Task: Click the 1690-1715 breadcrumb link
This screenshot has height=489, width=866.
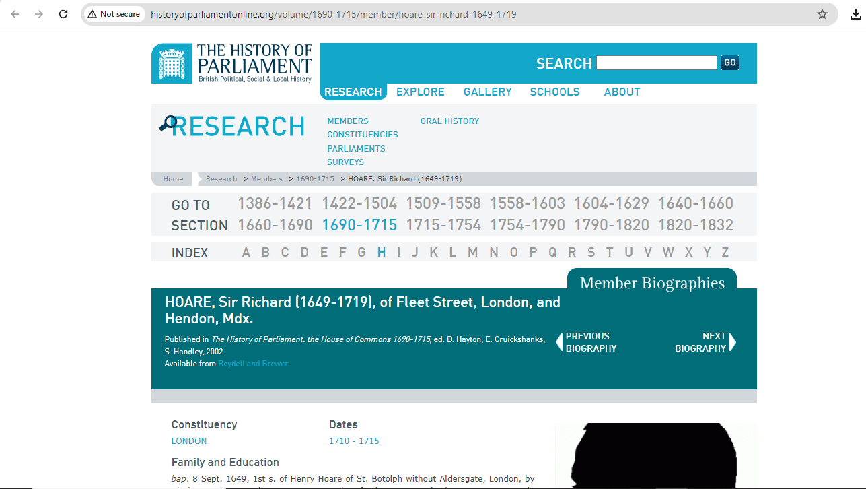Action: pos(316,179)
